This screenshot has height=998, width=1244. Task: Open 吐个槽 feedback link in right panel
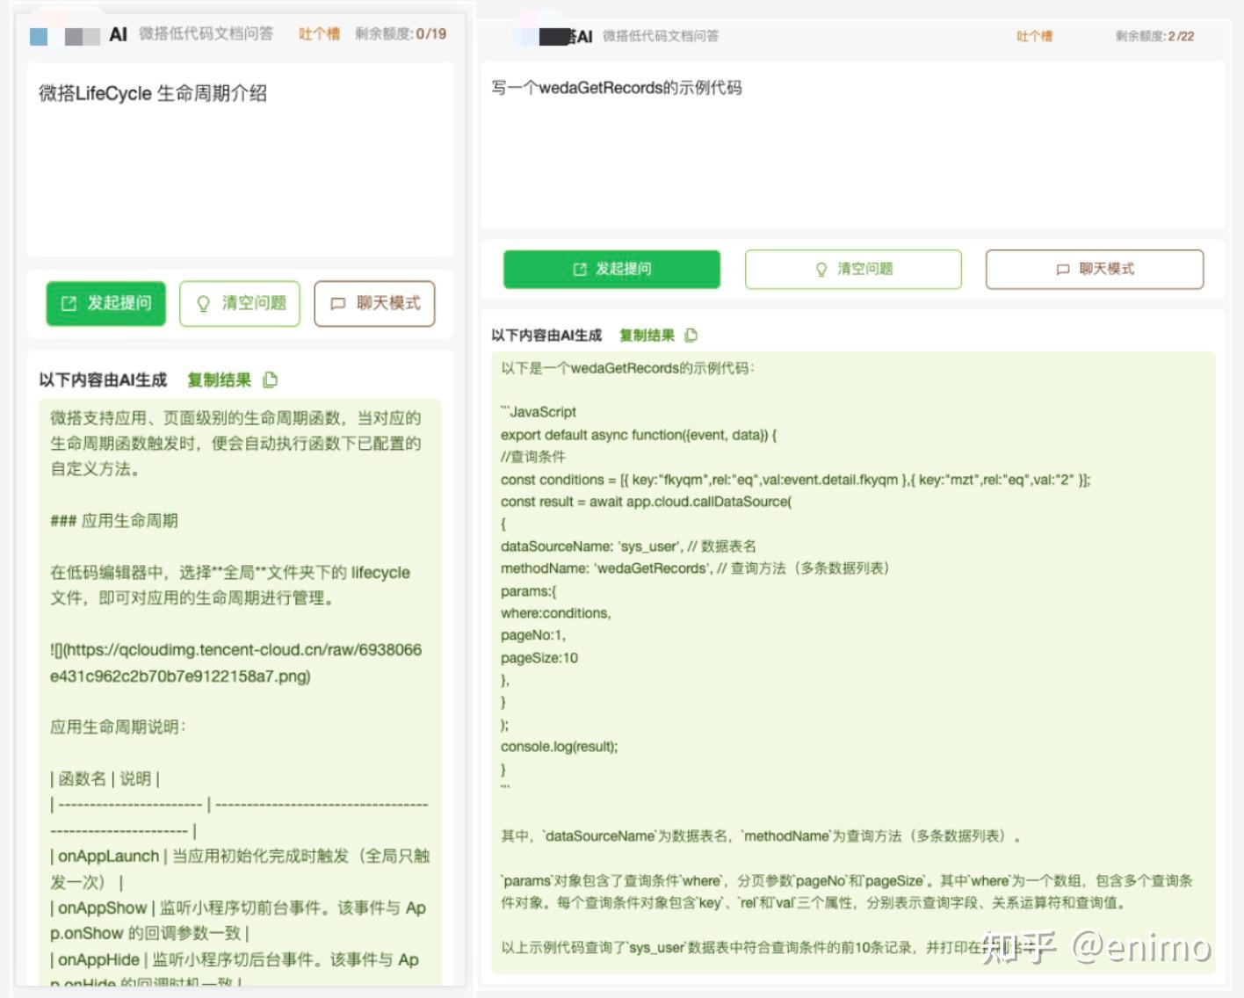tap(1034, 36)
